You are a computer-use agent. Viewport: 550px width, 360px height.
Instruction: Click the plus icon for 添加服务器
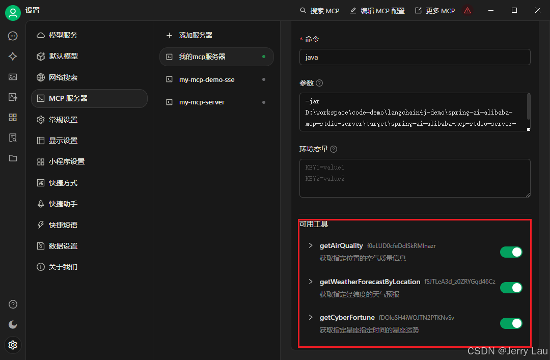[x=169, y=35]
